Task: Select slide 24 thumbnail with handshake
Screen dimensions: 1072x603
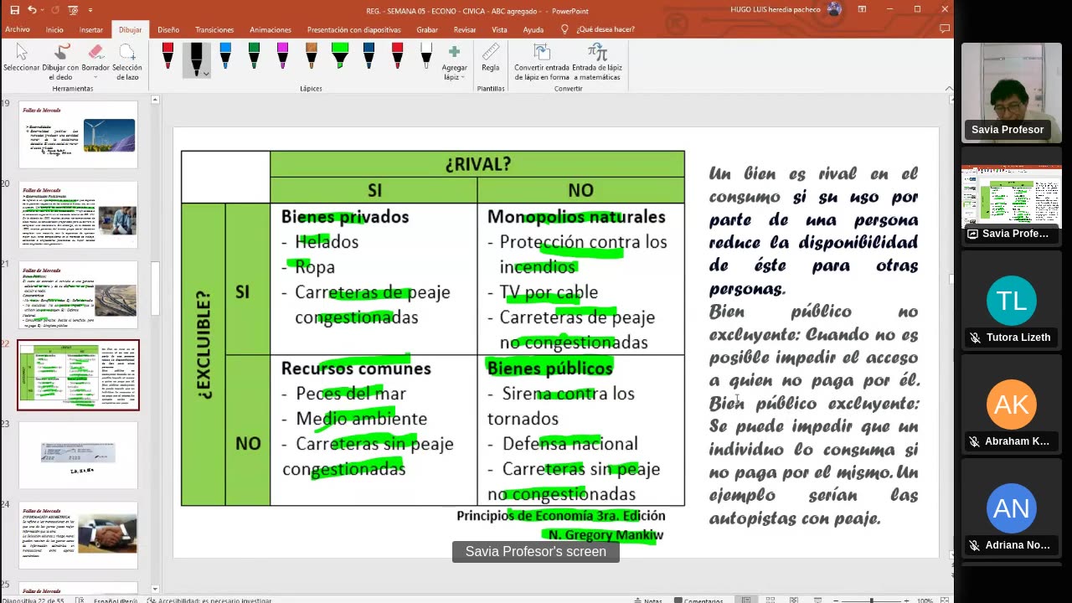Action: pyautogui.click(x=79, y=535)
